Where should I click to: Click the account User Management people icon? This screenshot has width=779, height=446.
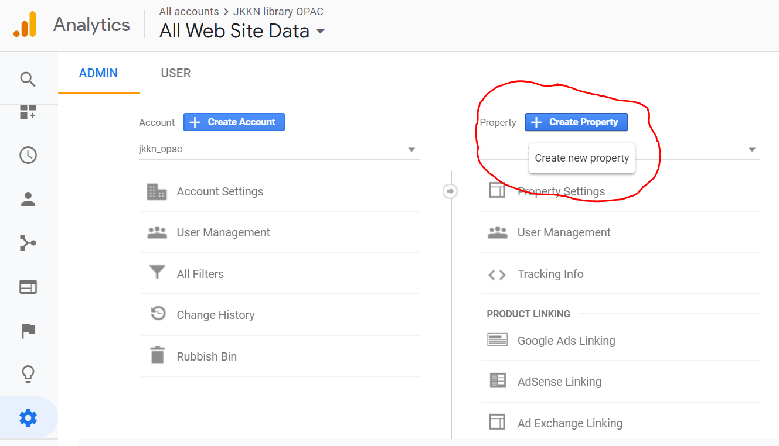click(157, 232)
